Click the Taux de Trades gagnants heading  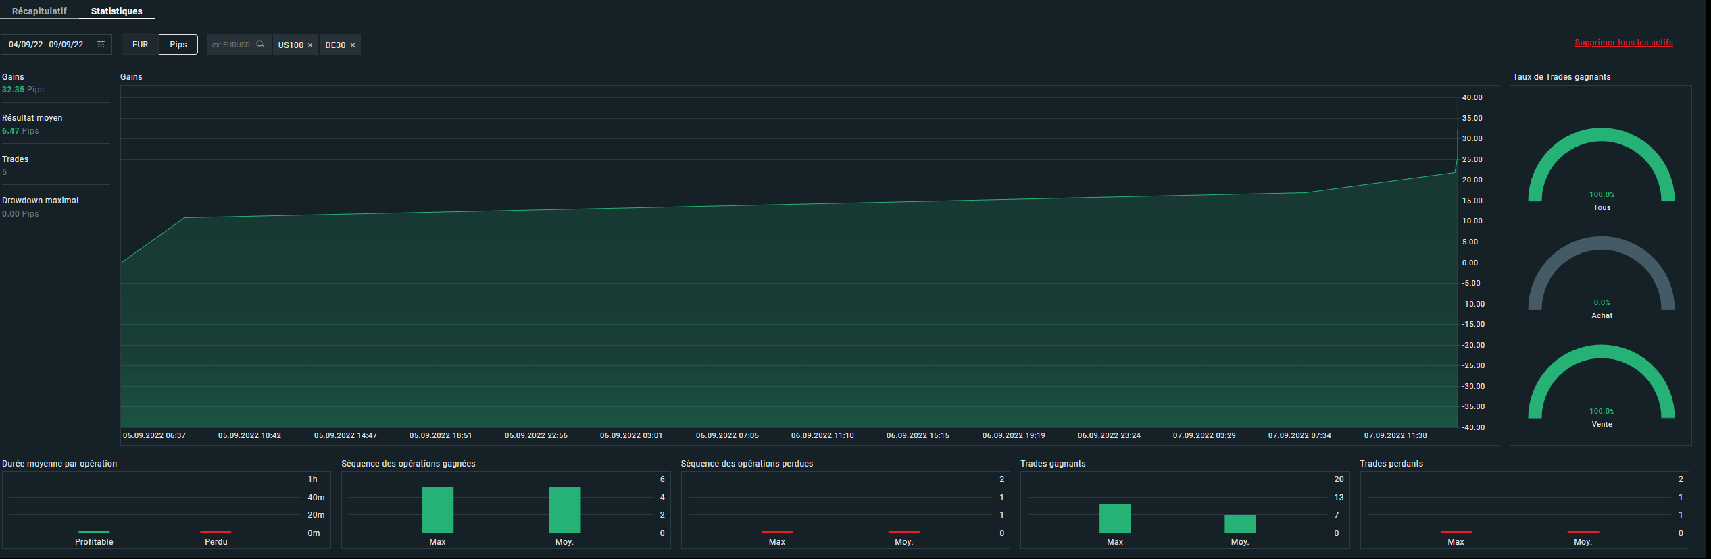pos(1562,77)
